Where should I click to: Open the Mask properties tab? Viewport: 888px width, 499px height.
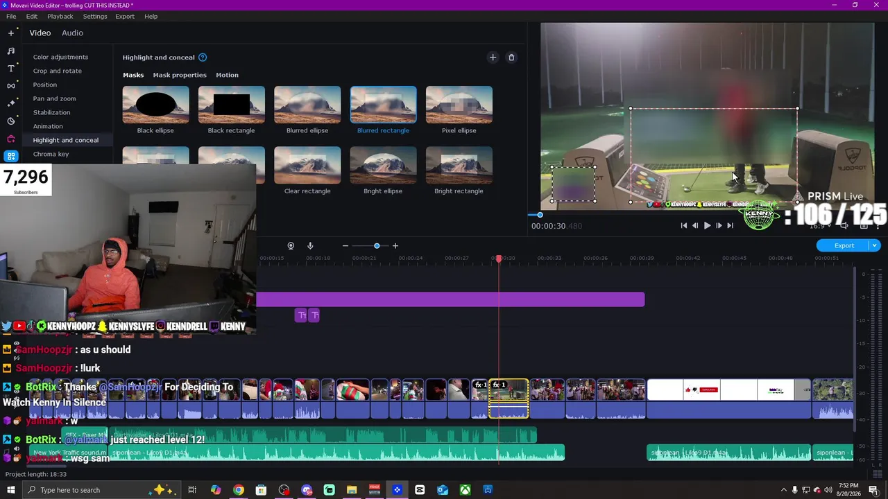(x=180, y=75)
